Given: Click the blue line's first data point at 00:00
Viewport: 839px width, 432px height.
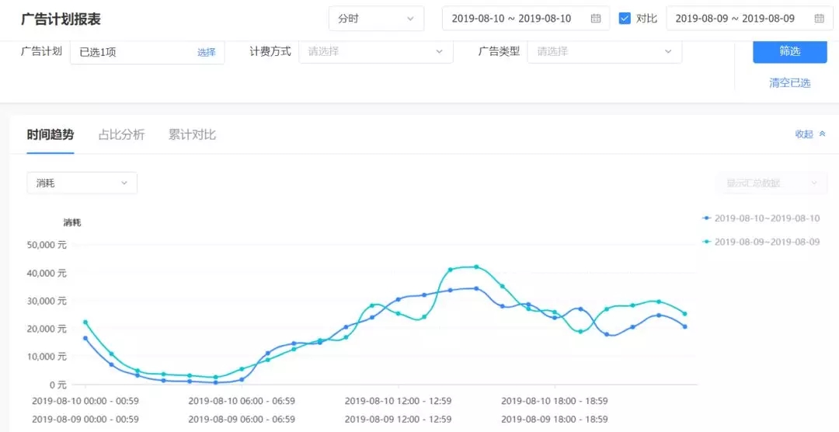Looking at the screenshot, I should 85,338.
